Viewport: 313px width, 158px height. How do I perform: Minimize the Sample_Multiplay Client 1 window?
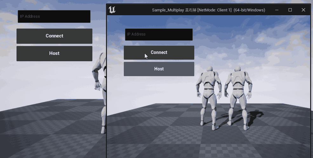pyautogui.click(x=277, y=10)
